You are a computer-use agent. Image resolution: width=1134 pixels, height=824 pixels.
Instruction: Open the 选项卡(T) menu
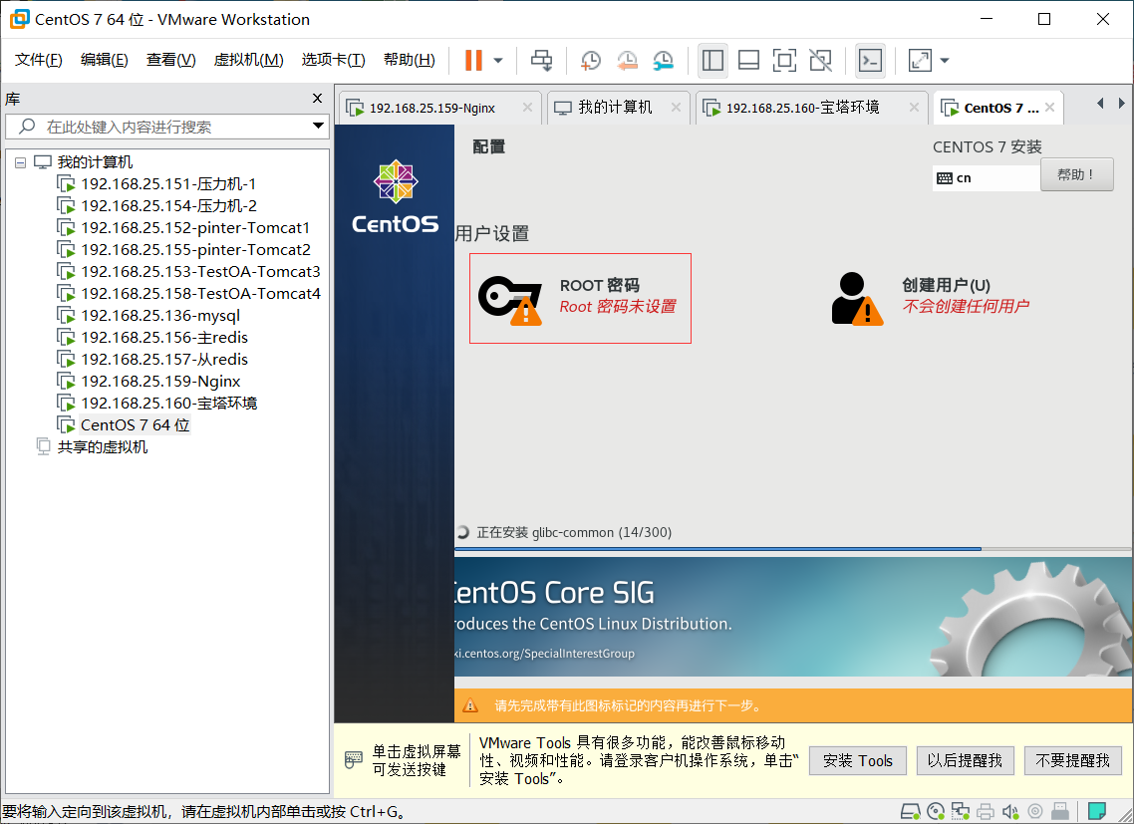tap(334, 60)
